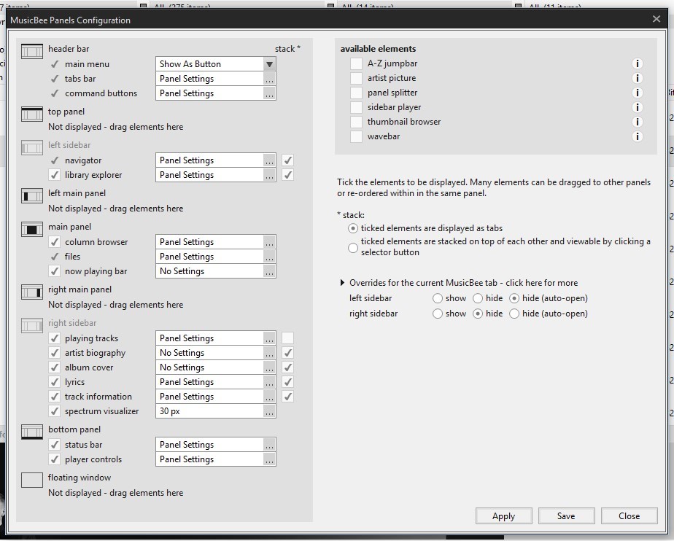Open main menu Show As Button dropdown
Screen dimensions: 674x541
click(269, 64)
